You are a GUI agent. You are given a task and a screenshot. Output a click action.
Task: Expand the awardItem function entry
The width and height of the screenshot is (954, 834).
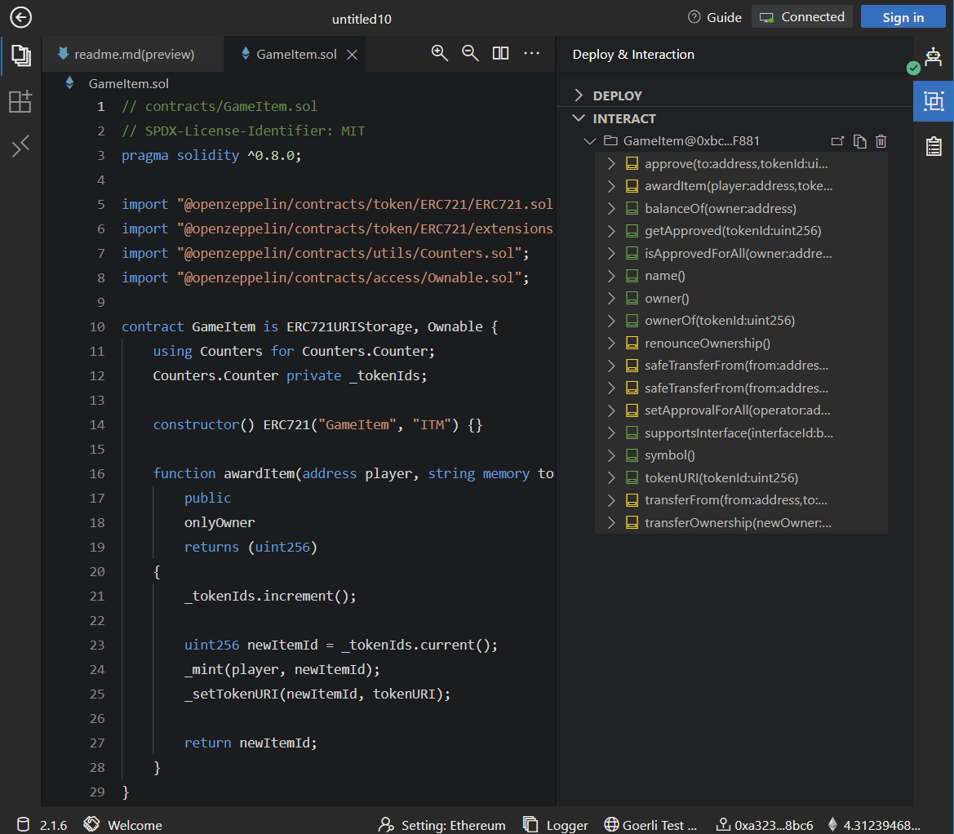[611, 186]
